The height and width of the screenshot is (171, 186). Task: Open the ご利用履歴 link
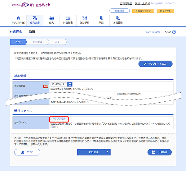tap(126, 3)
